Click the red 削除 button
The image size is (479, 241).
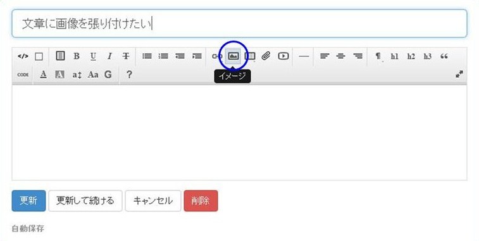201,201
